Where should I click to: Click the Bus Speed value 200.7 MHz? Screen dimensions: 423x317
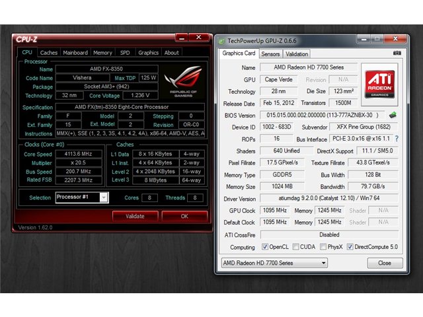point(78,172)
